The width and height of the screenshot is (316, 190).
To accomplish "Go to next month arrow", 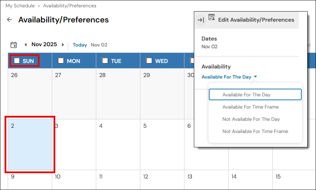I will coord(63,45).
